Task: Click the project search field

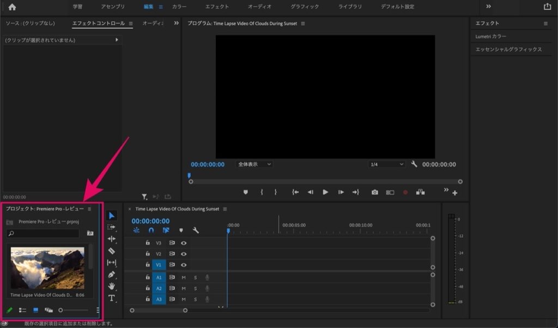Action: 43,233
